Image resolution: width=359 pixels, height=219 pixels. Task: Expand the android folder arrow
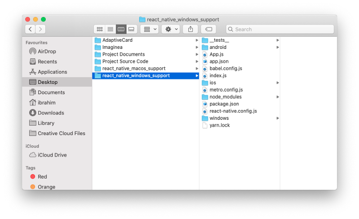(277, 47)
